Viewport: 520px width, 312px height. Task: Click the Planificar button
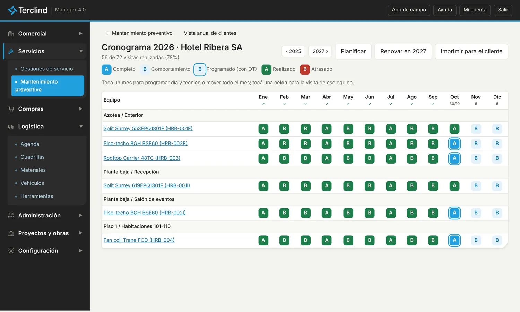[353, 51]
